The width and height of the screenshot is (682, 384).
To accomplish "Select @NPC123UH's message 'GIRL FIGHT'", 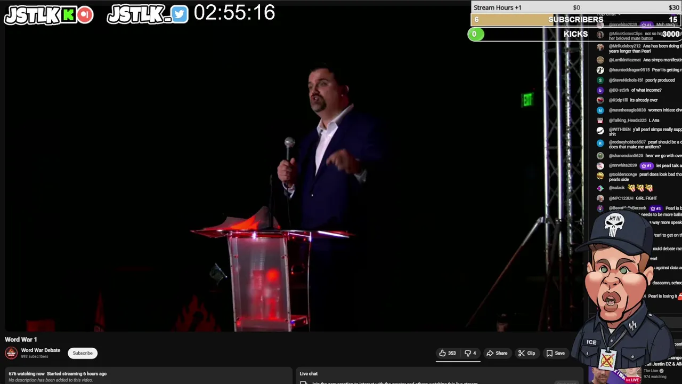I will (646, 198).
